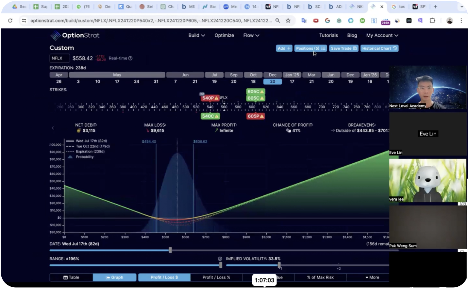This screenshot has width=468, height=288.
Task: Open the Chrome profile avatar
Action: pos(450,21)
